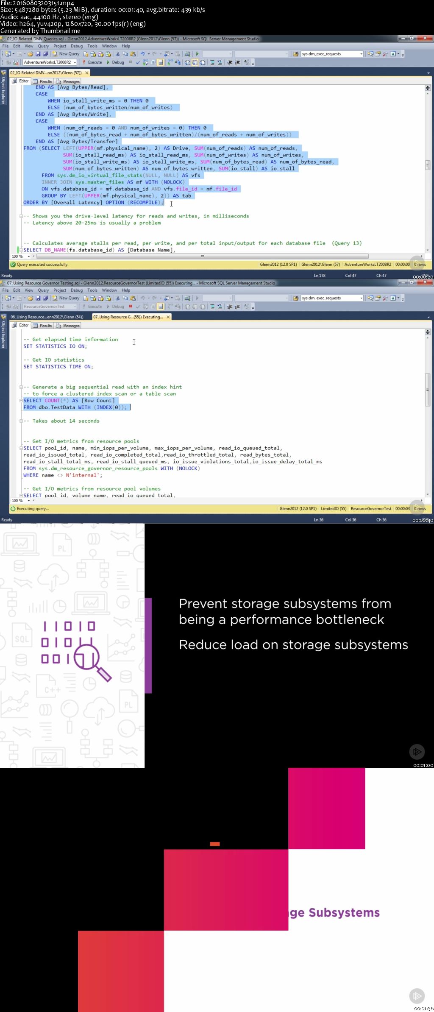This screenshot has height=1012, width=434.
Task: Click Comment selected lines icon in Resource Governor window
Action: coord(212,307)
